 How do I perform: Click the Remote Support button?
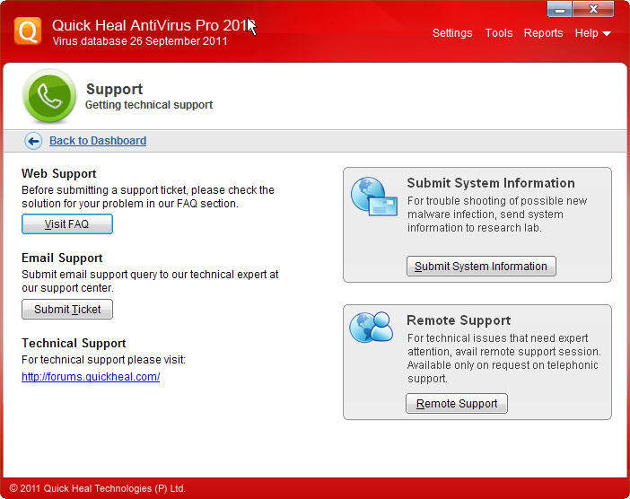coord(457,403)
